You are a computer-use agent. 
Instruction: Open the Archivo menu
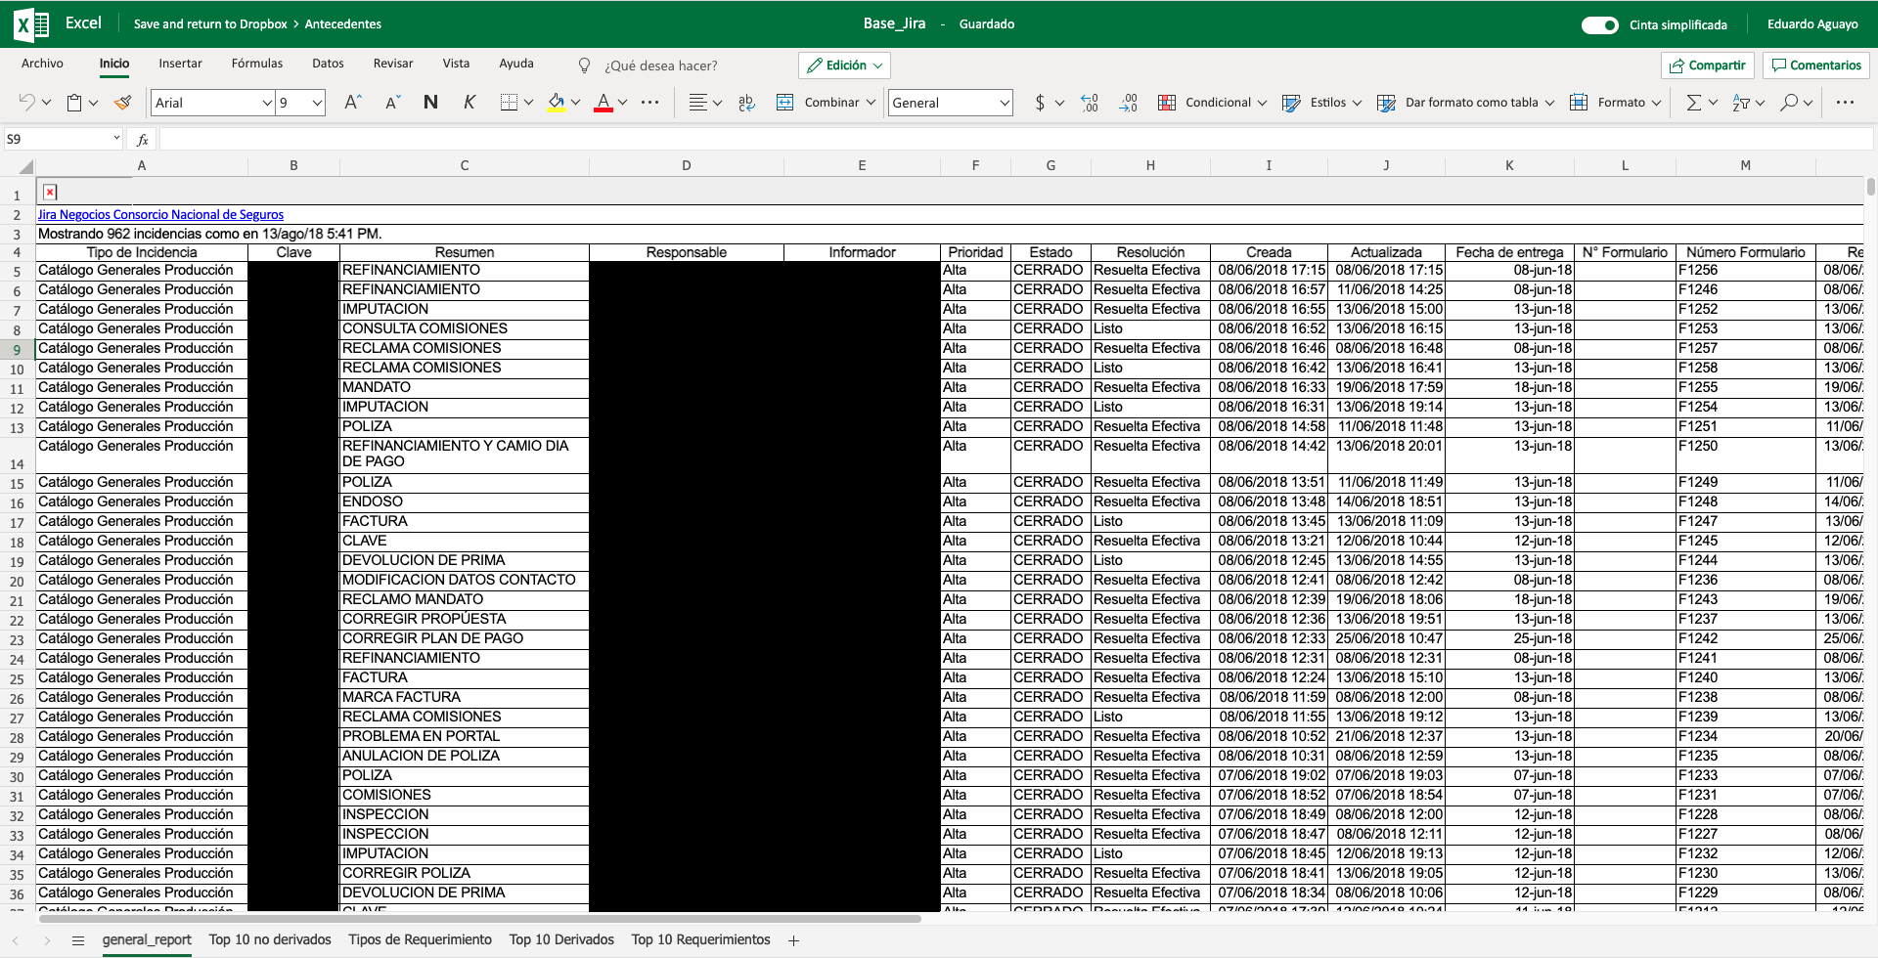(x=42, y=64)
